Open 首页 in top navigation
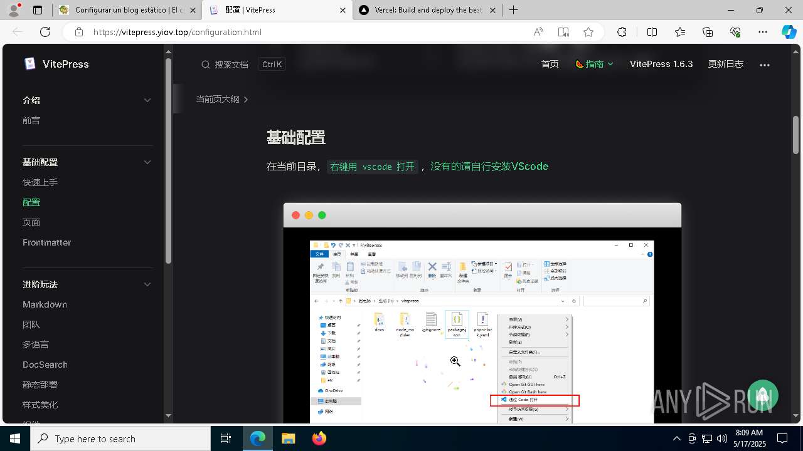The width and height of the screenshot is (803, 451). click(550, 64)
